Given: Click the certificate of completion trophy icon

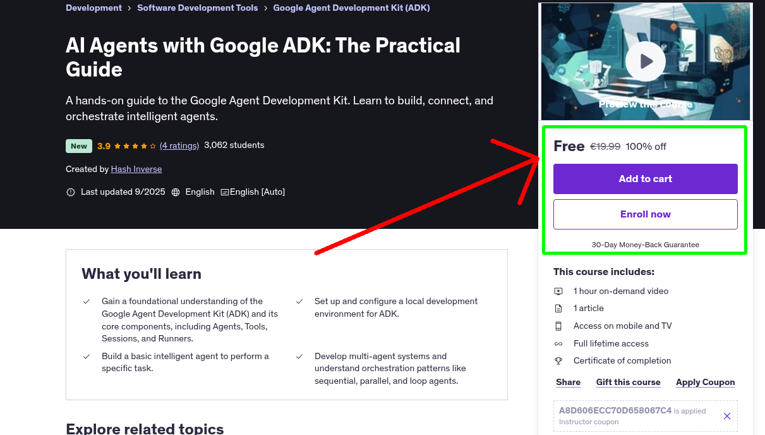Looking at the screenshot, I should point(558,360).
